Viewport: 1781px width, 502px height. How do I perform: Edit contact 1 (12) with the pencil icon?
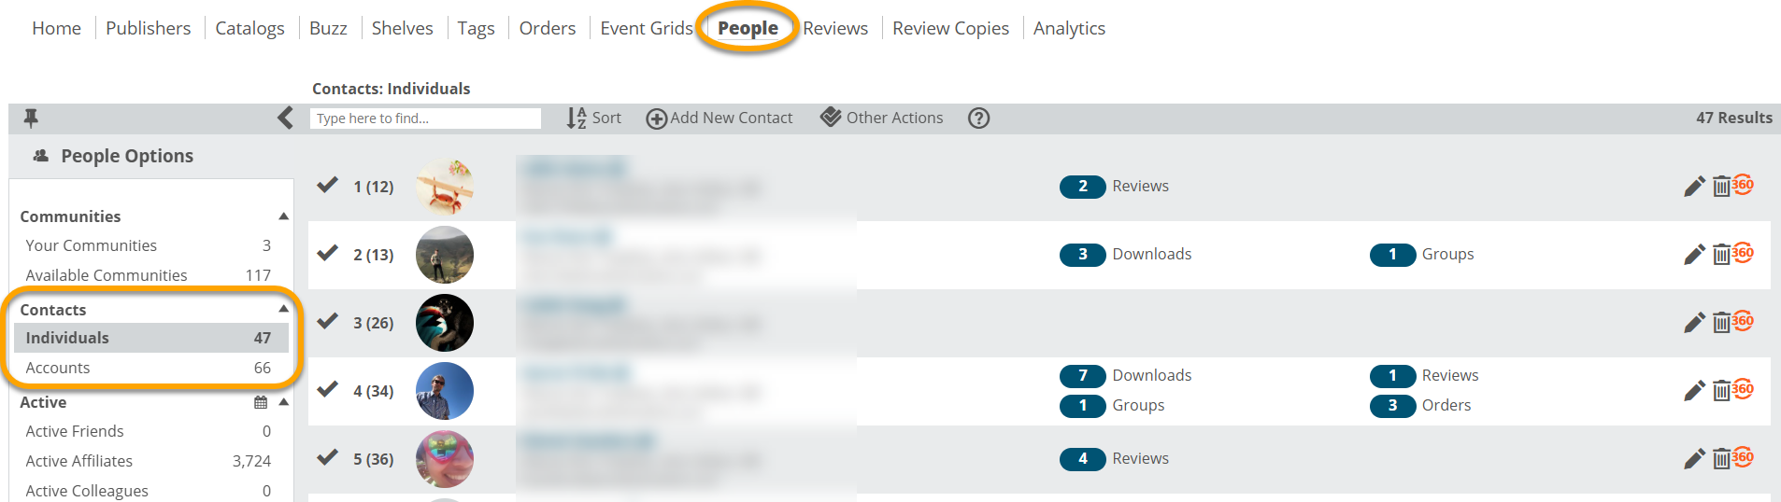click(x=1694, y=187)
